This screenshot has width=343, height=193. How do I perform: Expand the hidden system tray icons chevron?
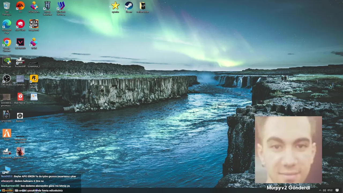[320, 190]
